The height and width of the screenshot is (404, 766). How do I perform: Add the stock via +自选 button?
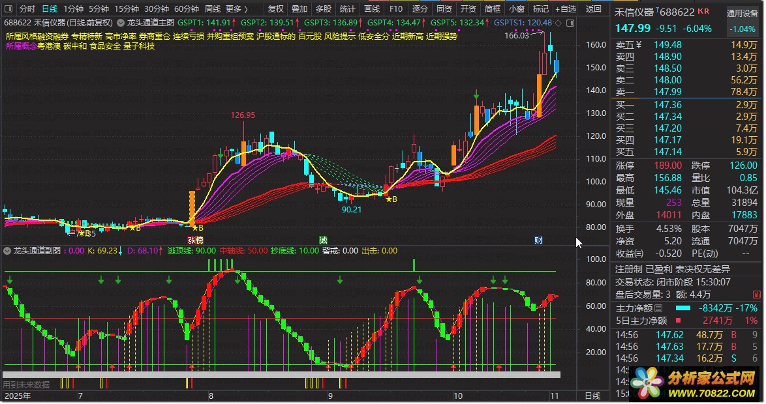[x=565, y=9]
